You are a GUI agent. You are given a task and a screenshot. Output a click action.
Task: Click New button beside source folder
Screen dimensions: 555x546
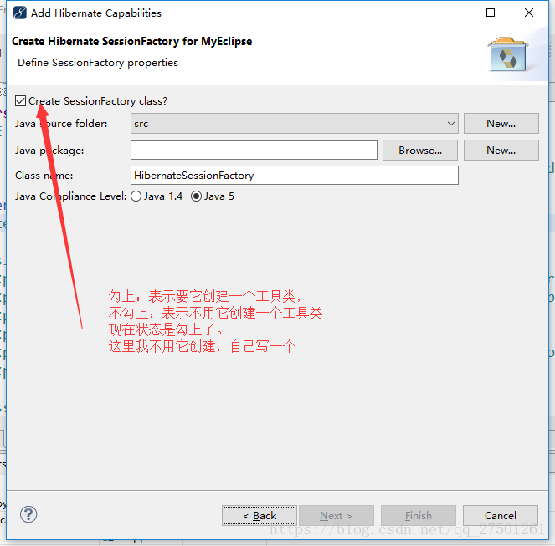pyautogui.click(x=501, y=124)
